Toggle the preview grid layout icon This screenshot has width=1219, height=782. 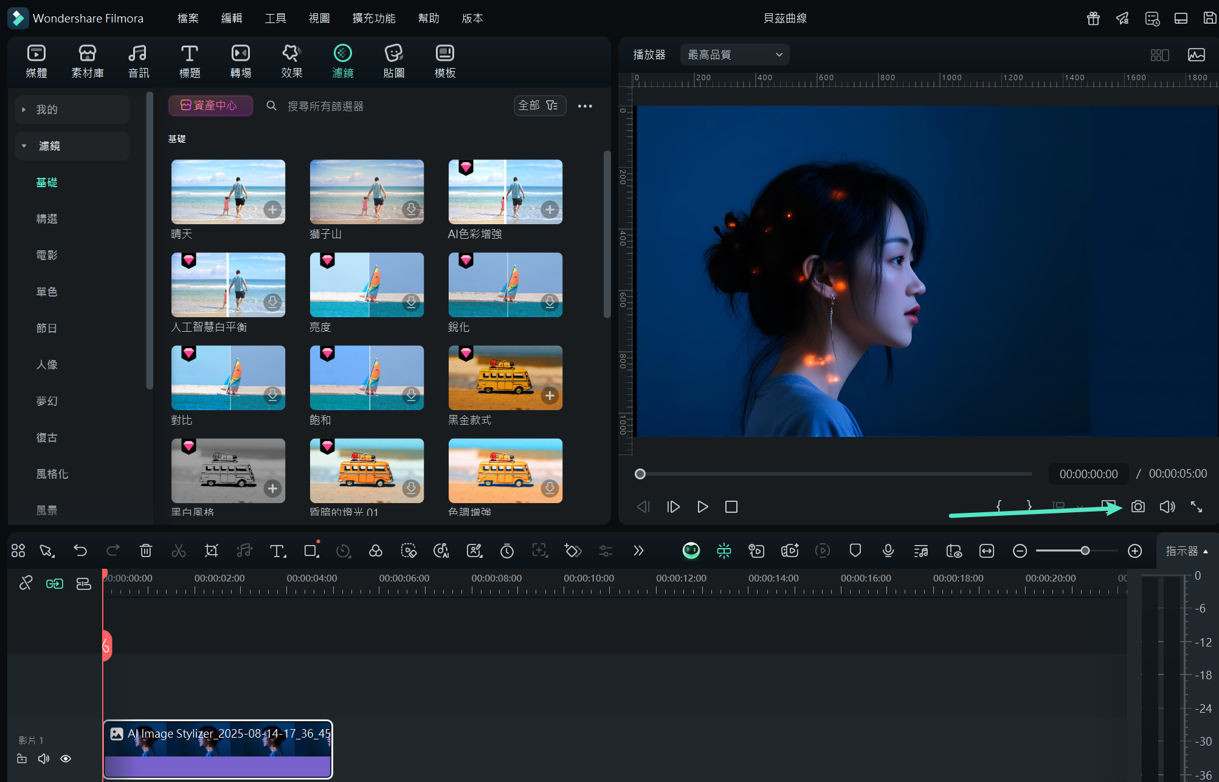[x=1159, y=55]
